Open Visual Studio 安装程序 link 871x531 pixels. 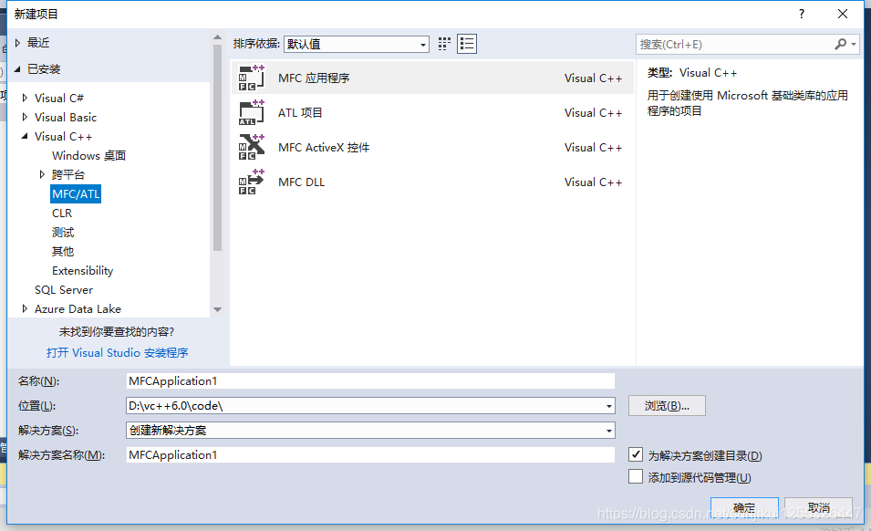[x=118, y=353]
